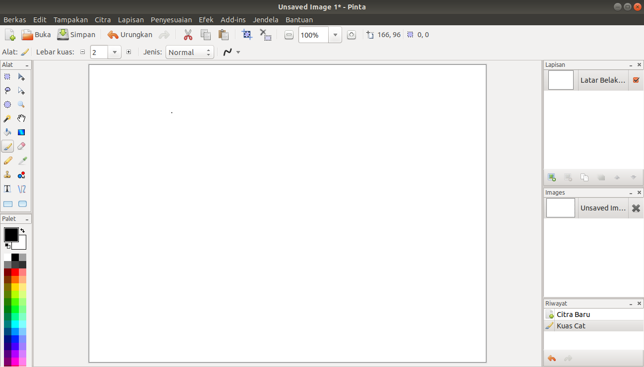
Task: Click the New image icon
Action: coord(10,35)
